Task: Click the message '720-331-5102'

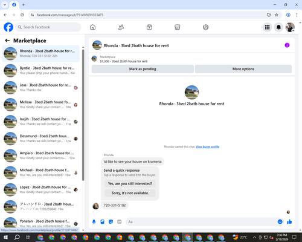Action: click(115, 205)
